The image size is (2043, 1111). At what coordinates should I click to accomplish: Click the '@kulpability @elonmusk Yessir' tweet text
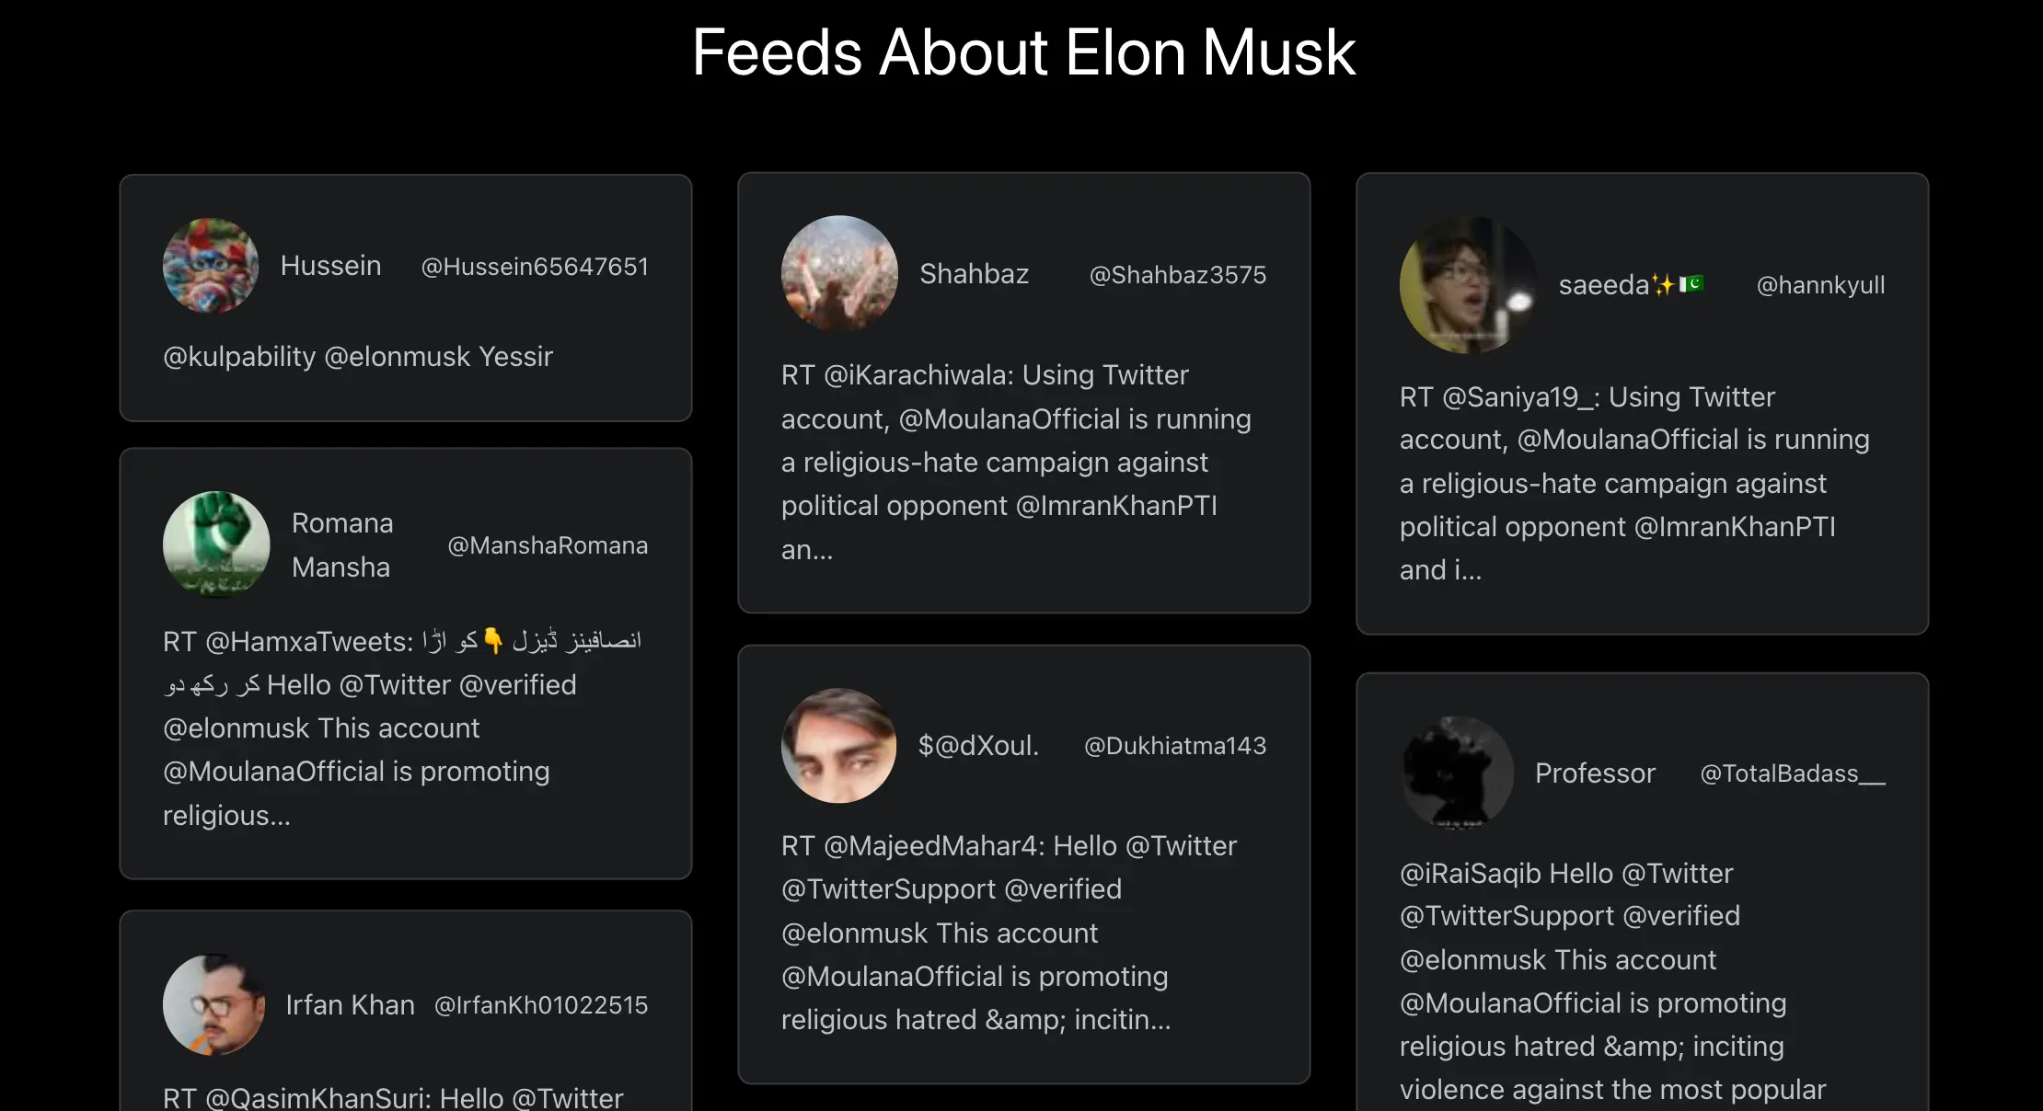pos(358,357)
